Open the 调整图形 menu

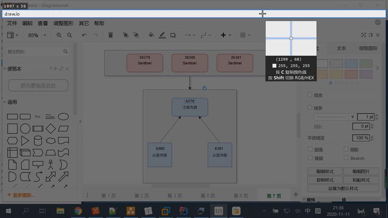[63, 23]
